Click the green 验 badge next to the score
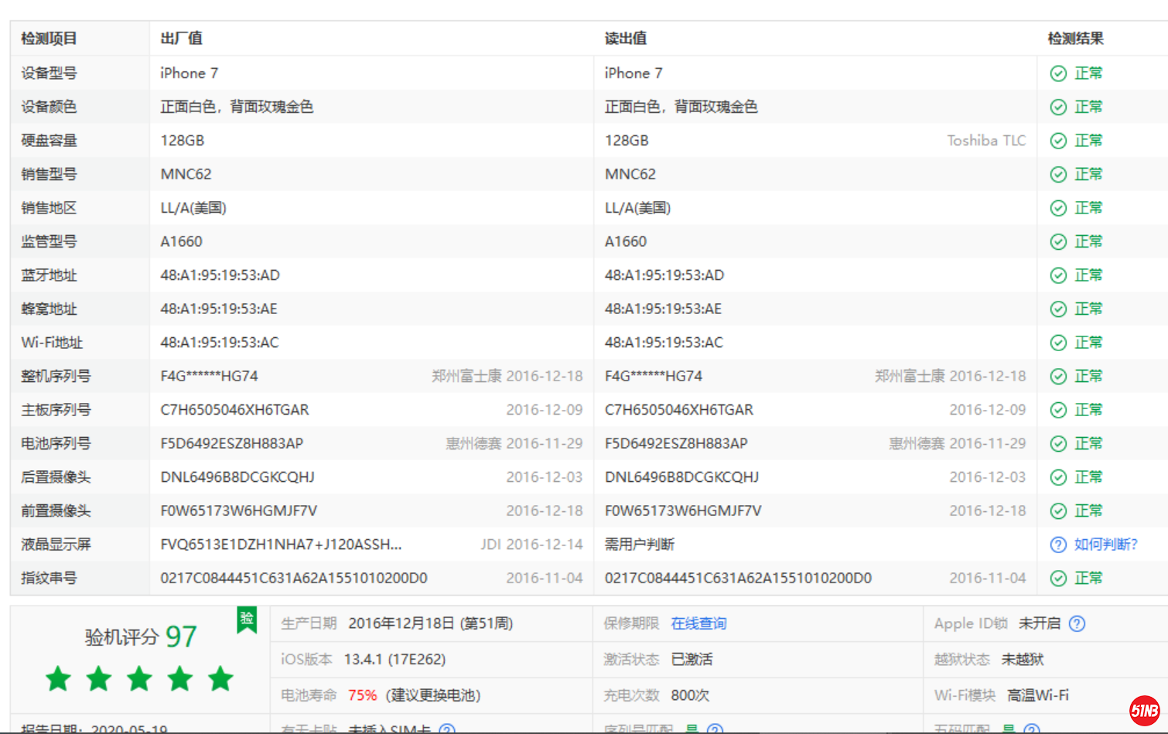The width and height of the screenshot is (1168, 734). (x=247, y=619)
